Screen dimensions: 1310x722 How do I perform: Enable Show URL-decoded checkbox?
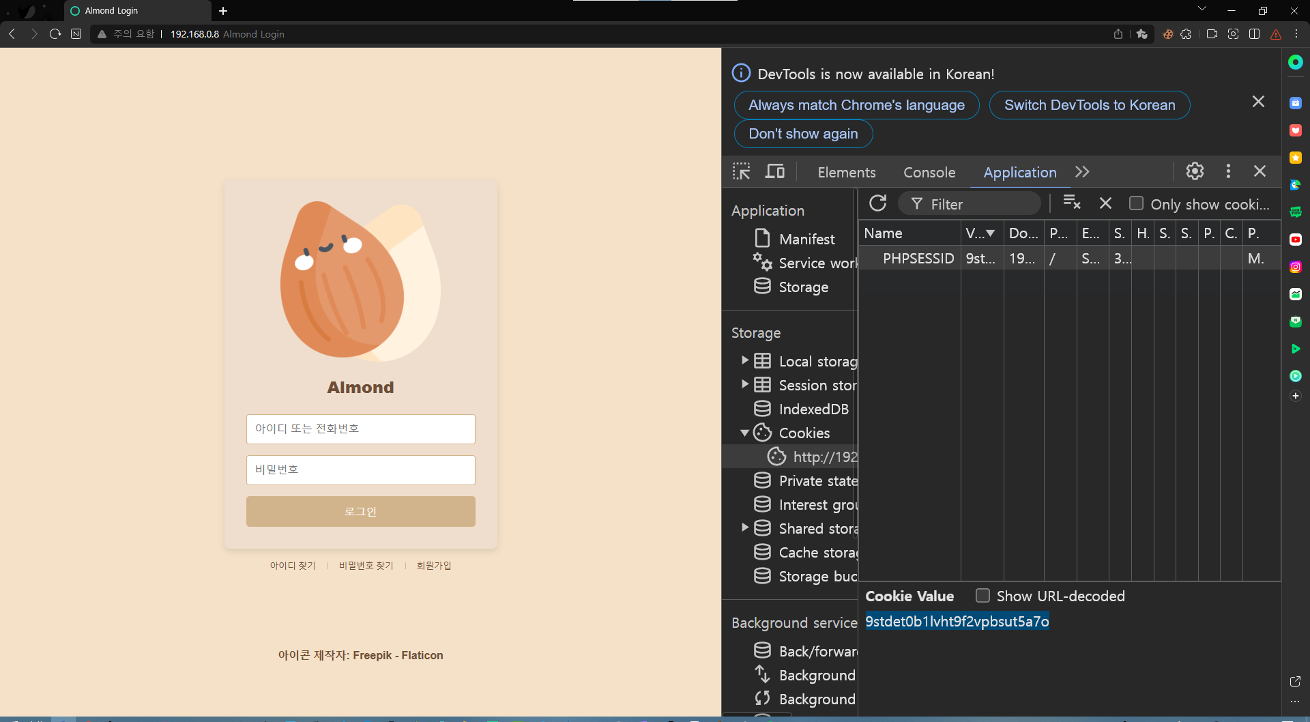982,596
